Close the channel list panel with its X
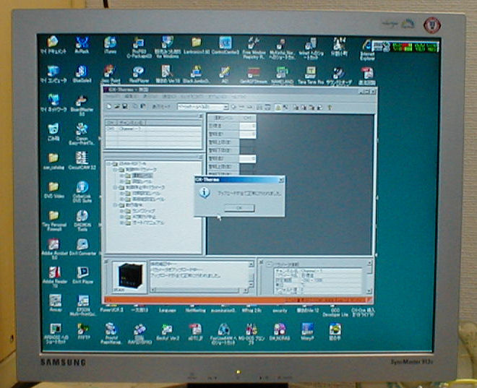 click(x=201, y=116)
